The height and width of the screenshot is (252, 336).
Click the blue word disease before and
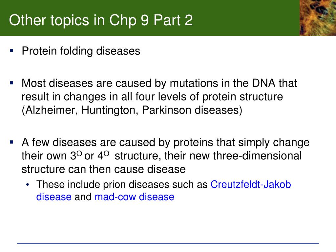(54, 197)
